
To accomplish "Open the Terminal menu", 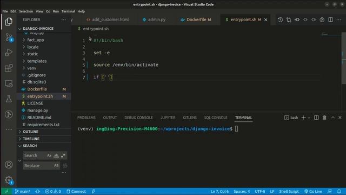I will pyautogui.click(x=68, y=11).
